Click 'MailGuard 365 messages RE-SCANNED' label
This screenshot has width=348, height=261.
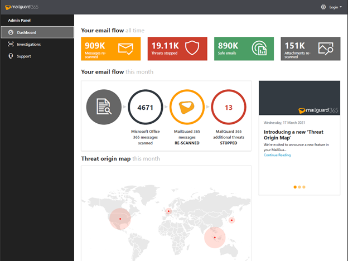coord(187,137)
